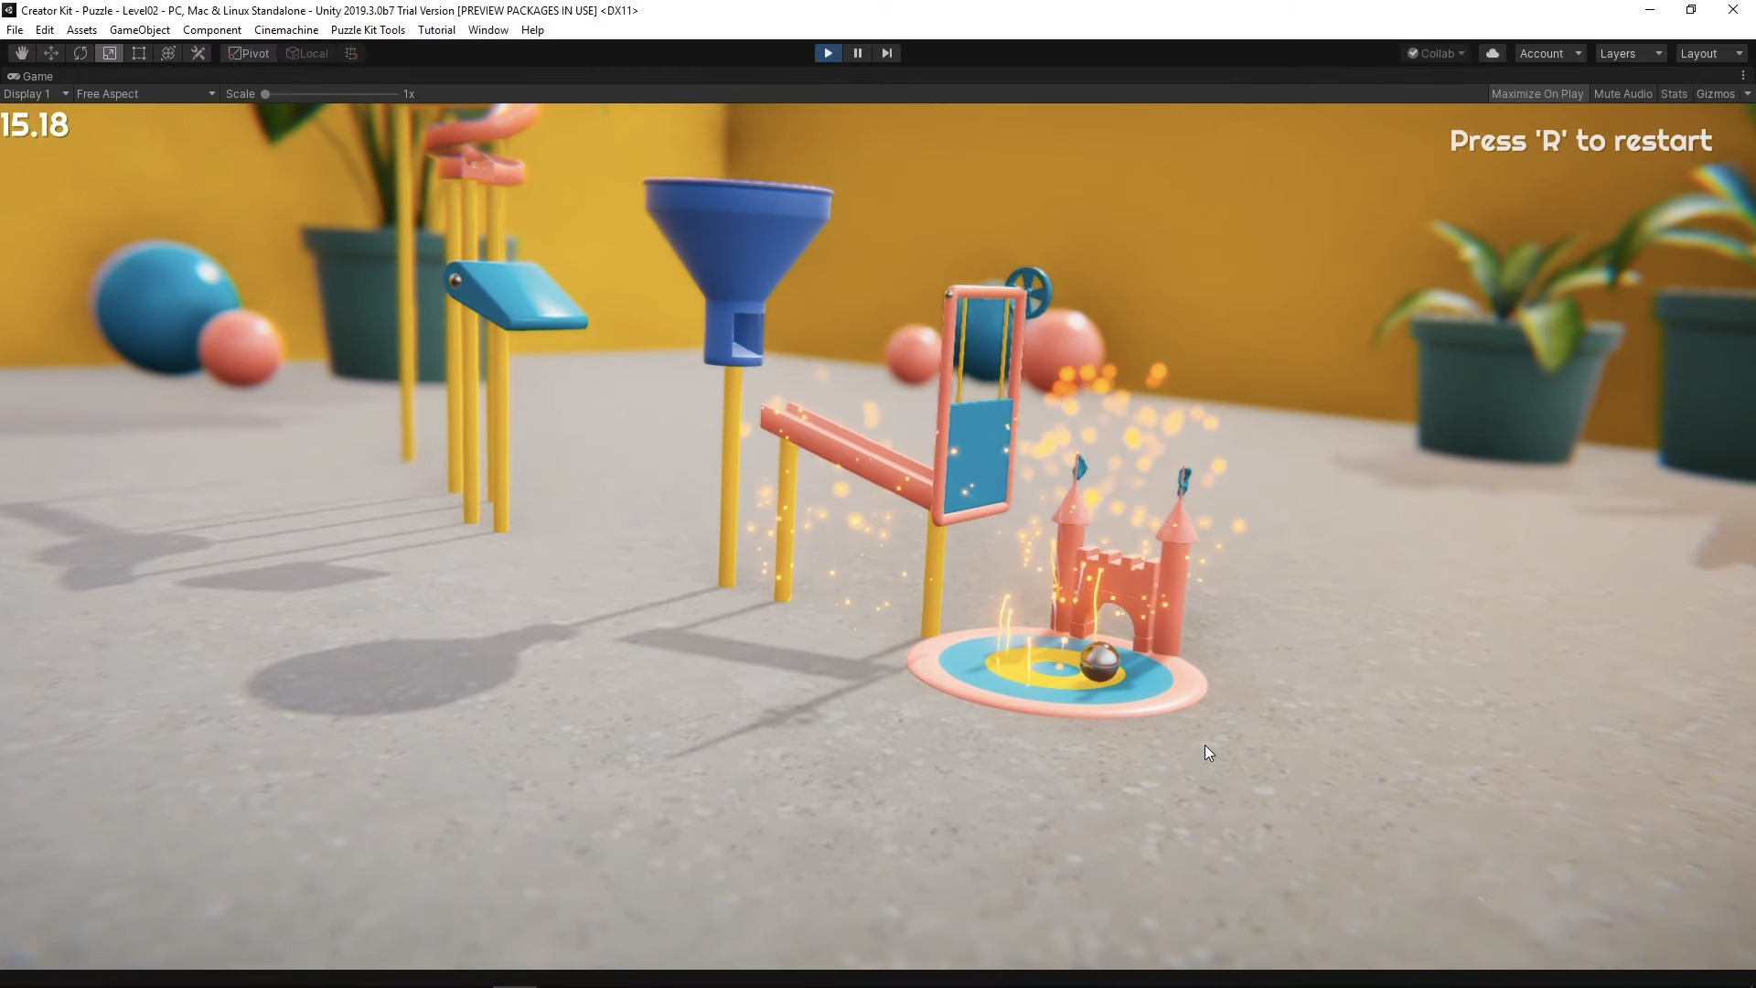The image size is (1756, 988).
Task: Toggle Pivot handle position button
Action: click(249, 53)
